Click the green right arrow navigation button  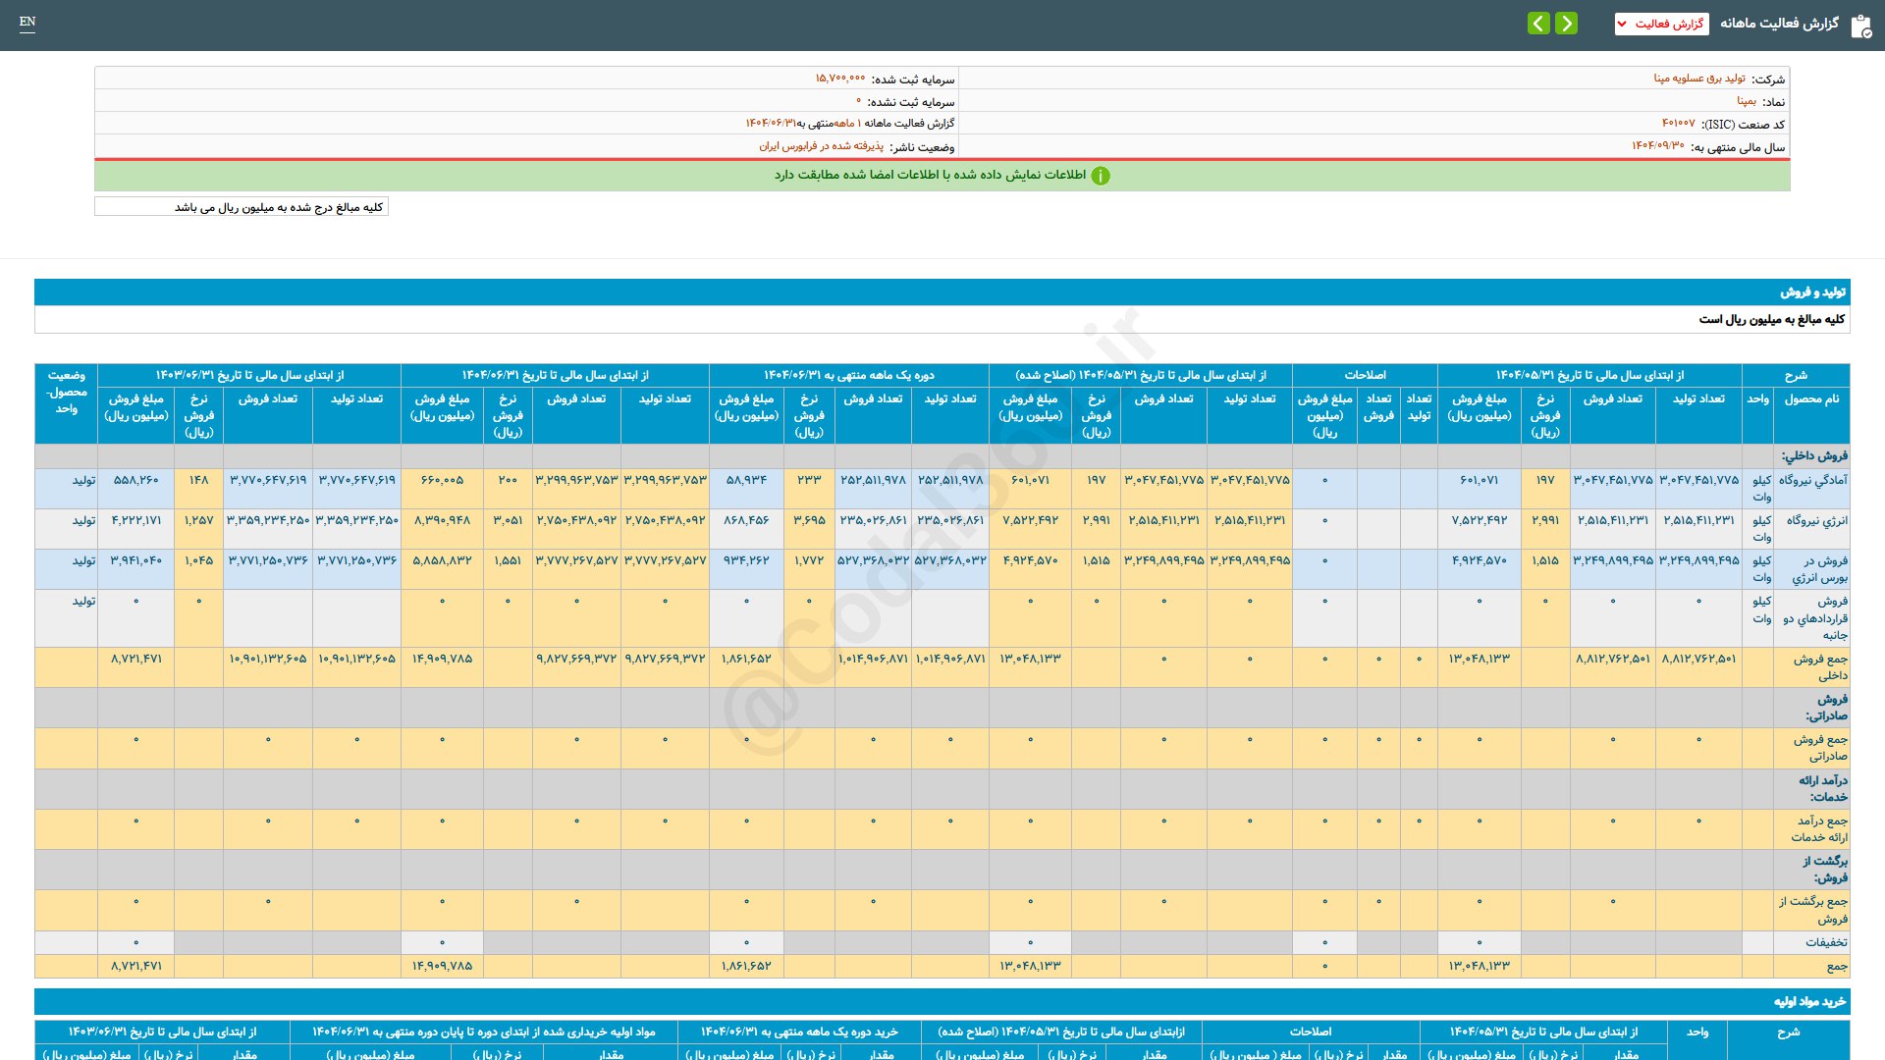point(1567,23)
